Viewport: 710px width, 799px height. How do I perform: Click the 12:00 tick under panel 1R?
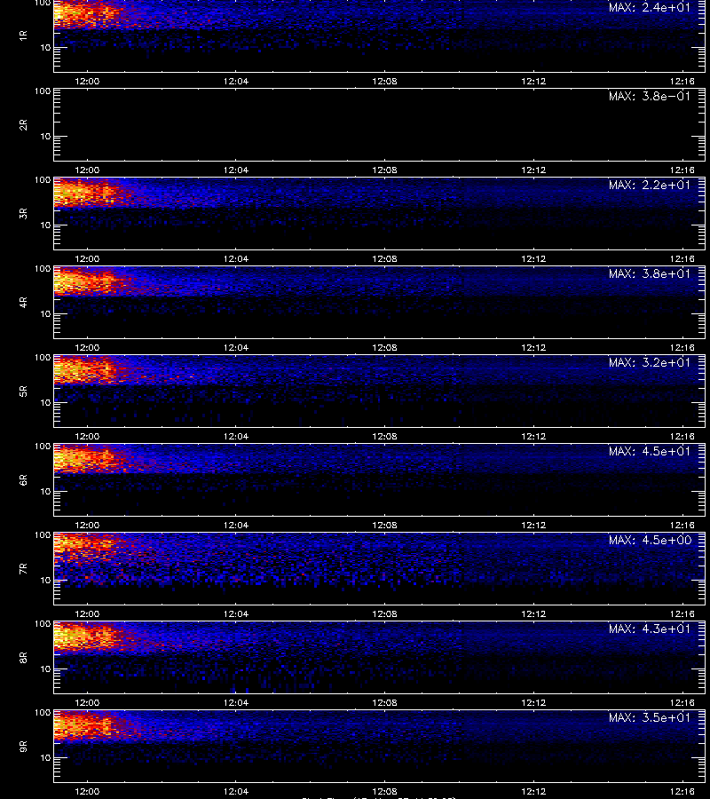[x=87, y=81]
